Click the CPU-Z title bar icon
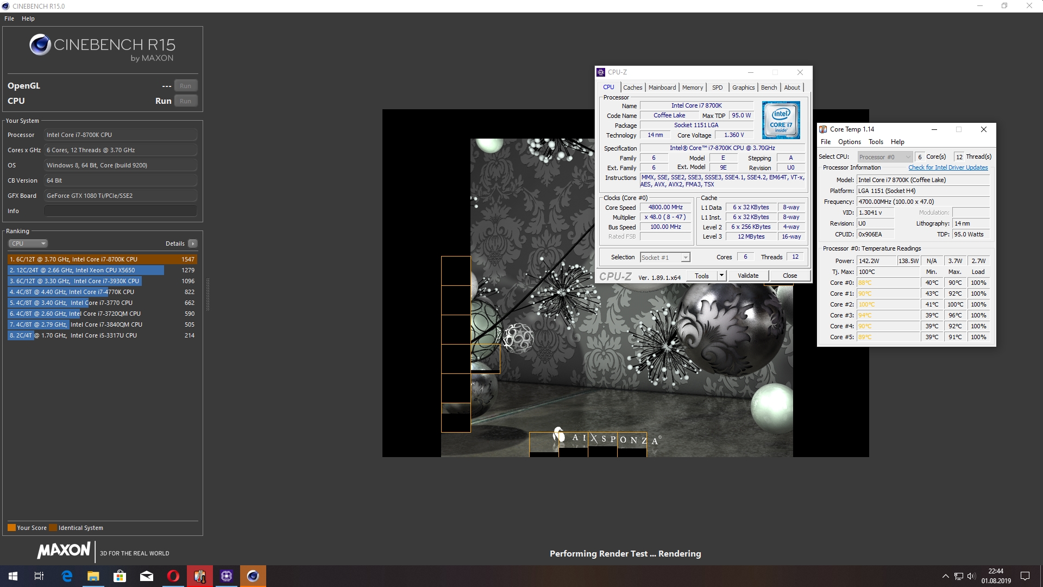Viewport: 1043px width, 587px height. point(601,72)
